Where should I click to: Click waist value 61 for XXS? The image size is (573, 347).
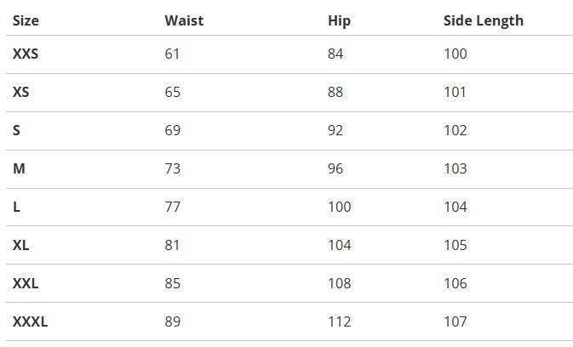click(x=173, y=54)
